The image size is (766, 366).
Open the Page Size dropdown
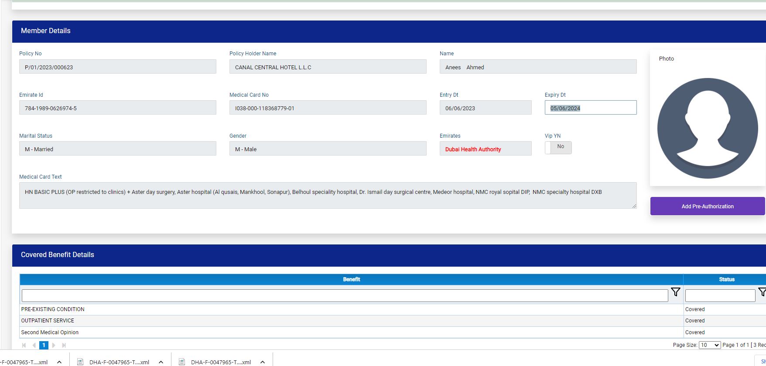pyautogui.click(x=709, y=345)
